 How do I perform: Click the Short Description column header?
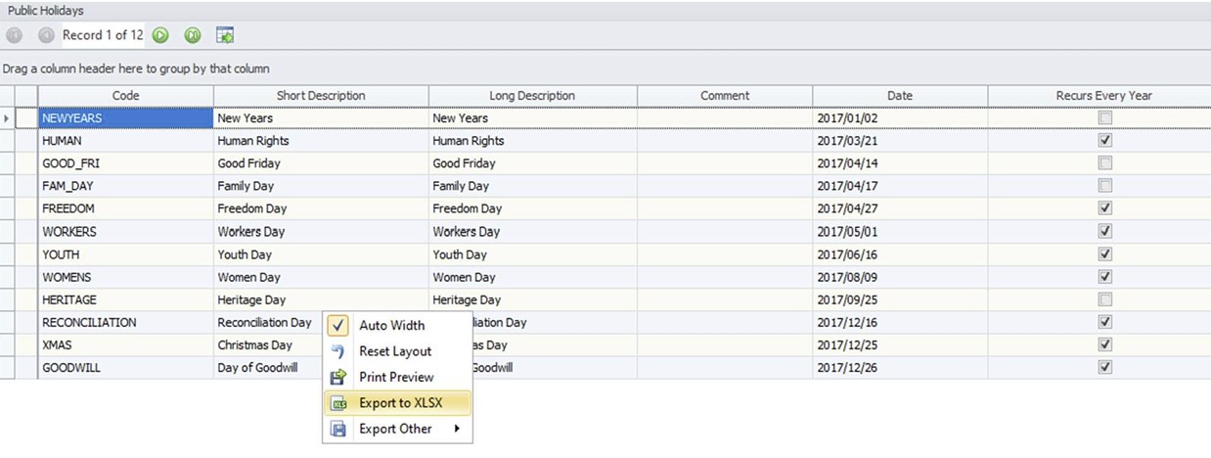[x=321, y=95]
